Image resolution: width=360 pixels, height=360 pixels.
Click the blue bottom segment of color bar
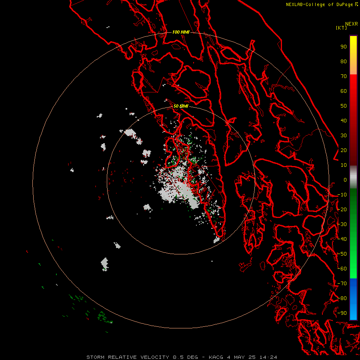[353, 299]
